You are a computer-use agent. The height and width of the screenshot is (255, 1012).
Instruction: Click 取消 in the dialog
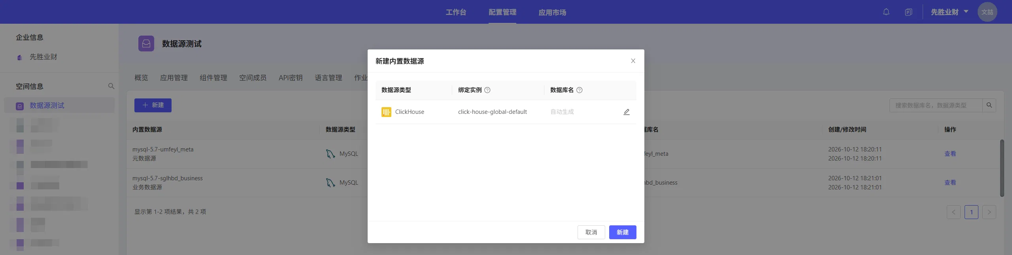tap(591, 232)
